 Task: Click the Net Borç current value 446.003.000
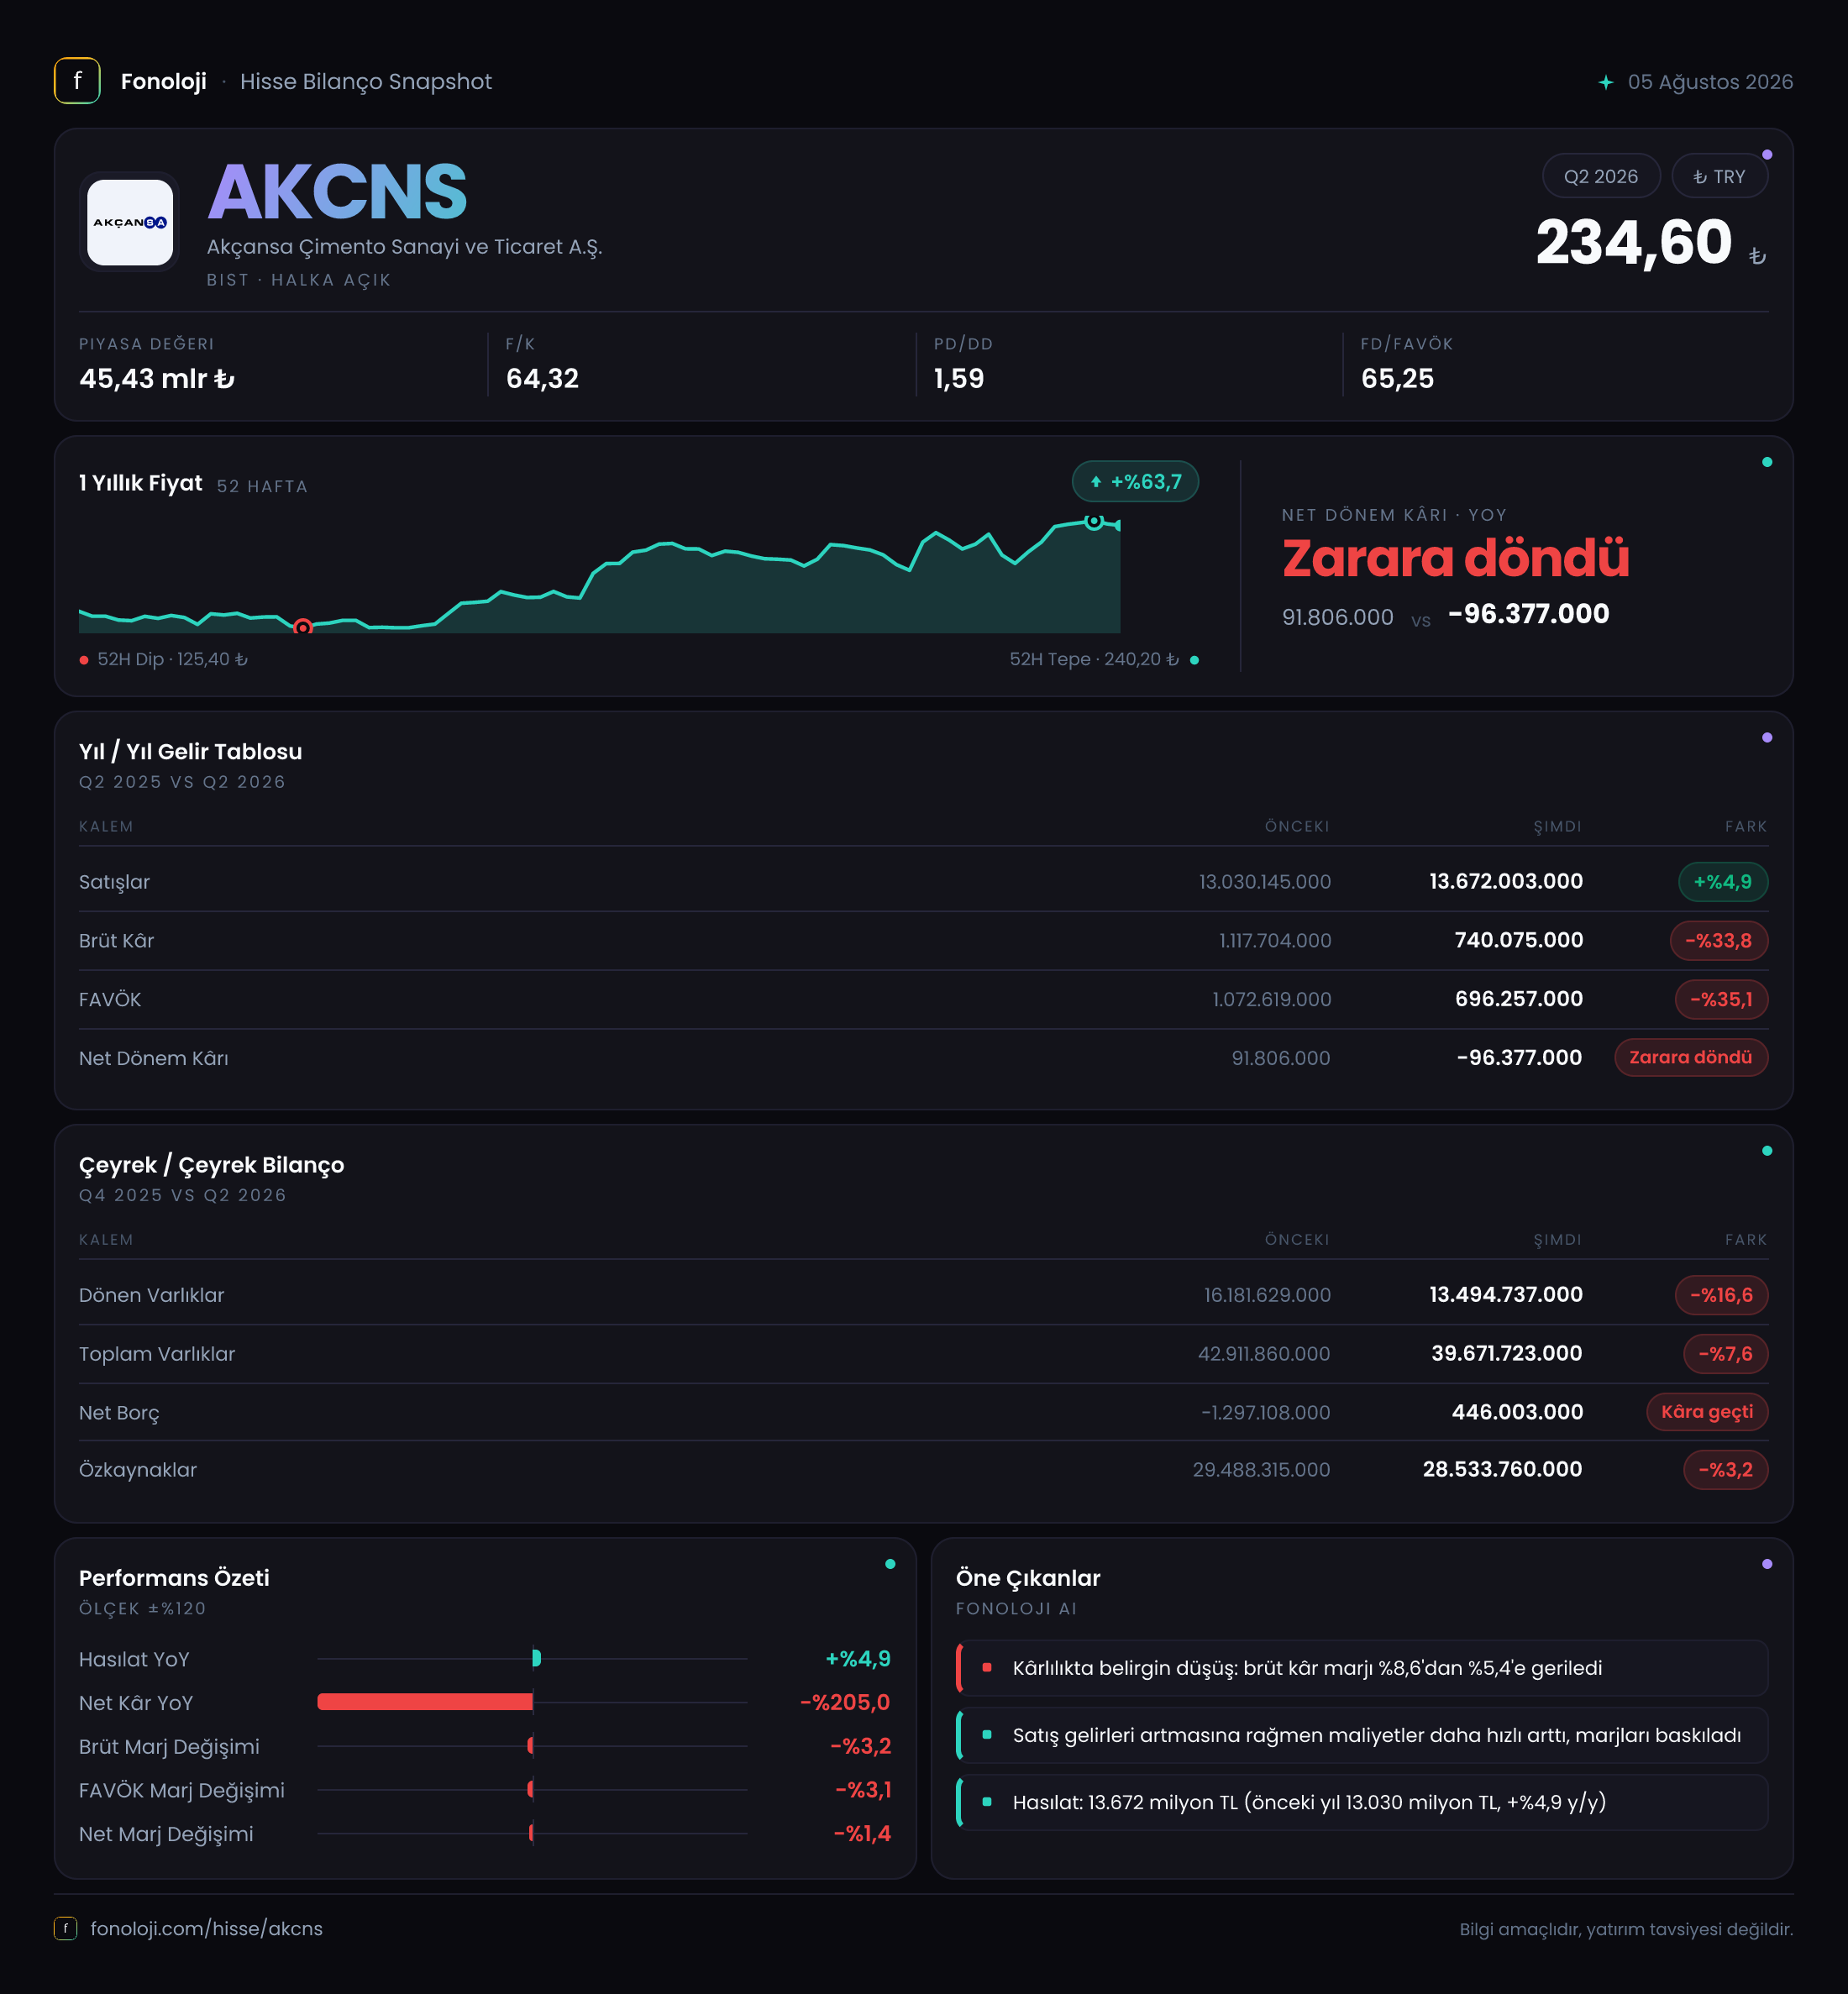[x=1516, y=1412]
